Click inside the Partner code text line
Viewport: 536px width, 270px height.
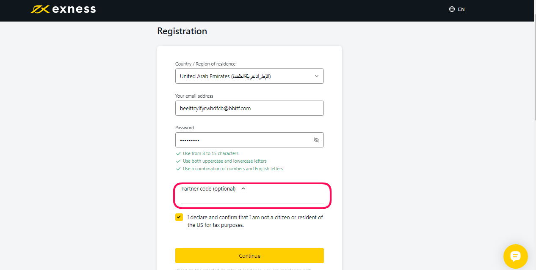click(x=252, y=199)
